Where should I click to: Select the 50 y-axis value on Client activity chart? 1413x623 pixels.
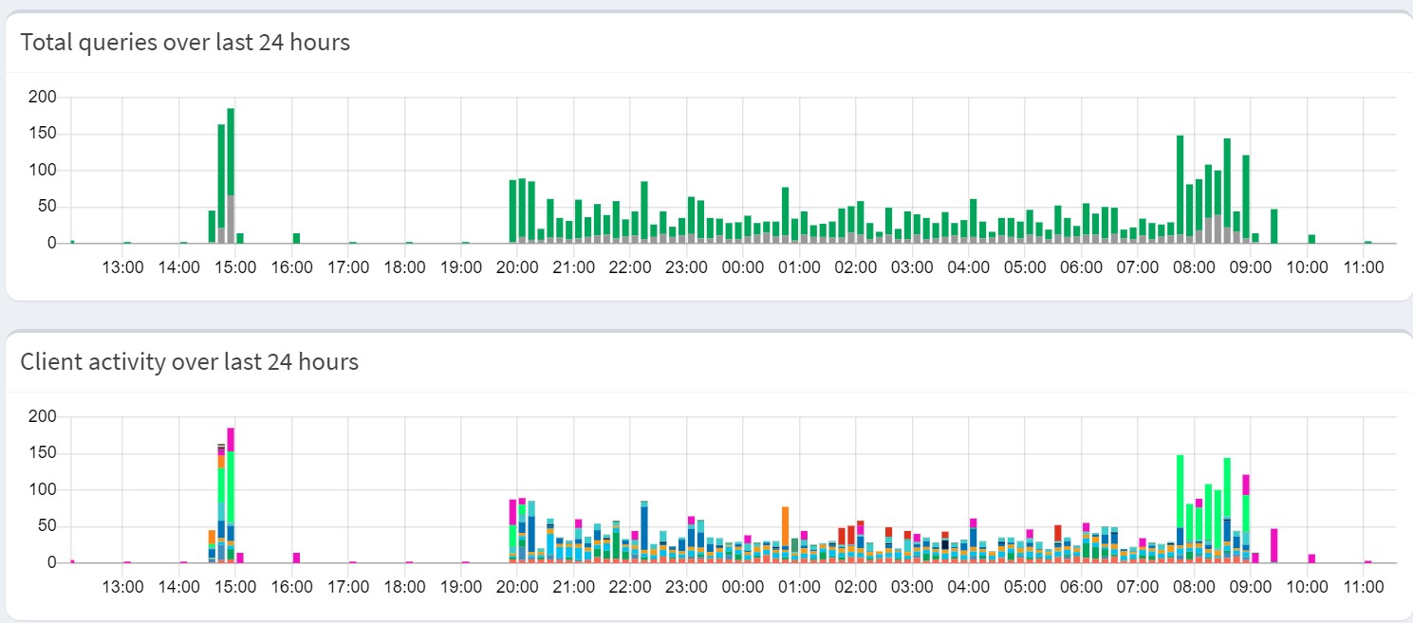[x=48, y=526]
